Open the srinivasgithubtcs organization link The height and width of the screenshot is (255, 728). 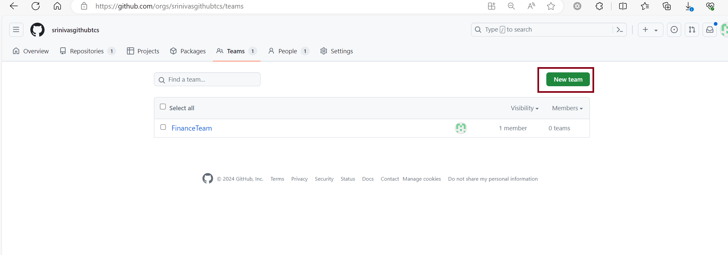76,30
